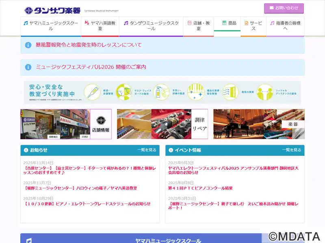This screenshot has height=243, width=325.
Task: Click the お問い合わせ button
Action: click(284, 8)
